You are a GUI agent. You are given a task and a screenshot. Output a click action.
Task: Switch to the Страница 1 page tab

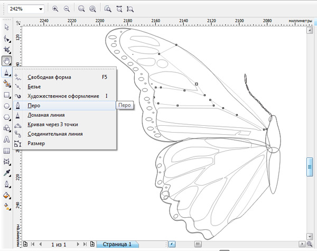pyautogui.click(x=117, y=244)
